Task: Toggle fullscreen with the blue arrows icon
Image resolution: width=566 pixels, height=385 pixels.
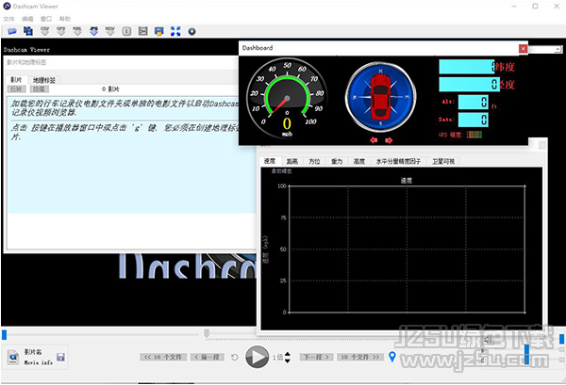Action: pos(175,31)
